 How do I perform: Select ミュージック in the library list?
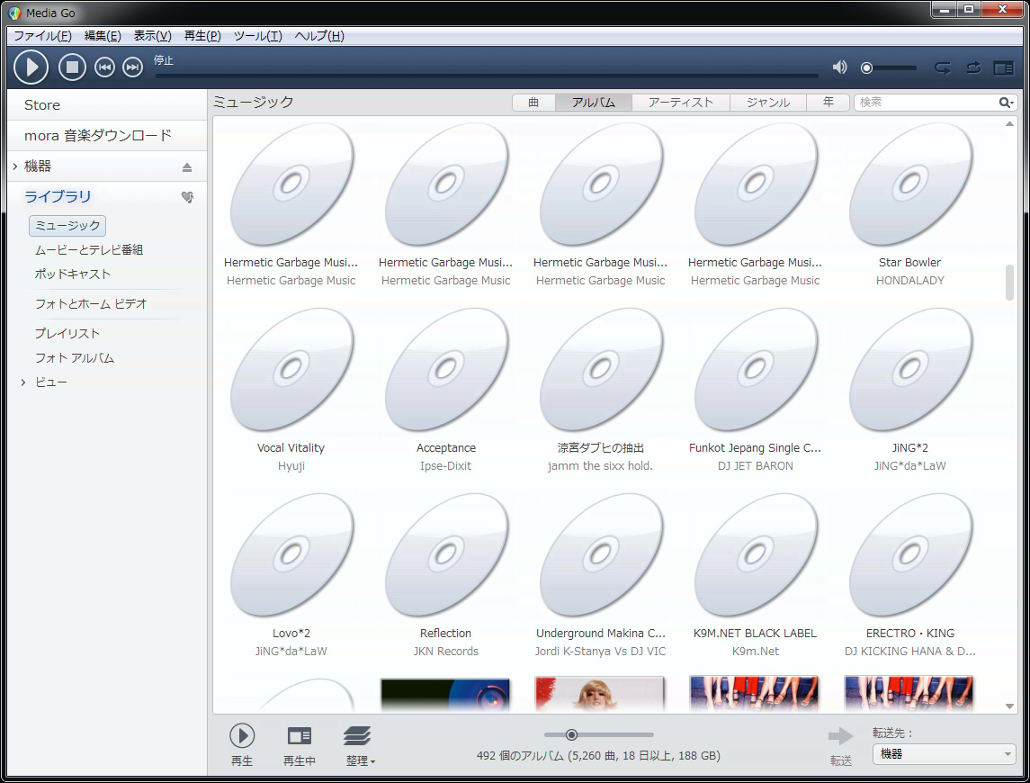[67, 226]
